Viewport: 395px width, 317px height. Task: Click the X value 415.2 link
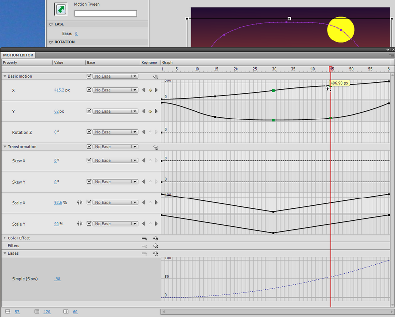(x=59, y=90)
